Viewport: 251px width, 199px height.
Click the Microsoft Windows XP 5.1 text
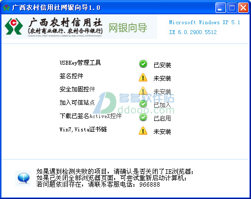(x=205, y=22)
